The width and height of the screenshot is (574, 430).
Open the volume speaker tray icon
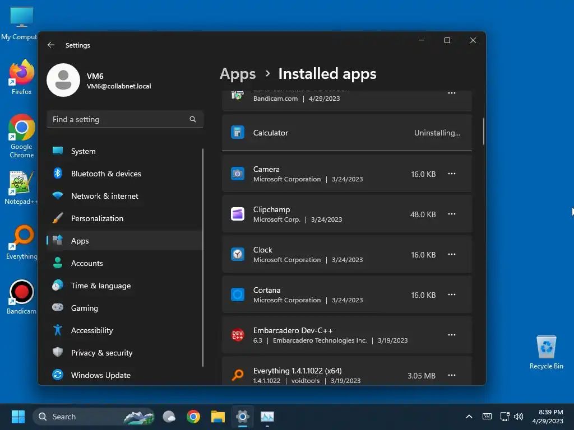coord(519,417)
